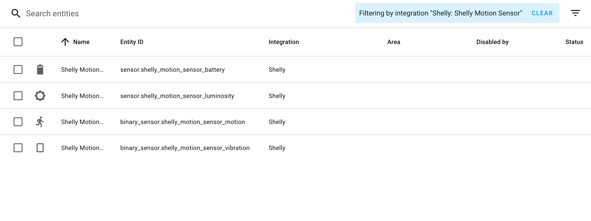Viewport: 591px width, 221px height.
Task: Click the Status column header
Action: click(574, 42)
